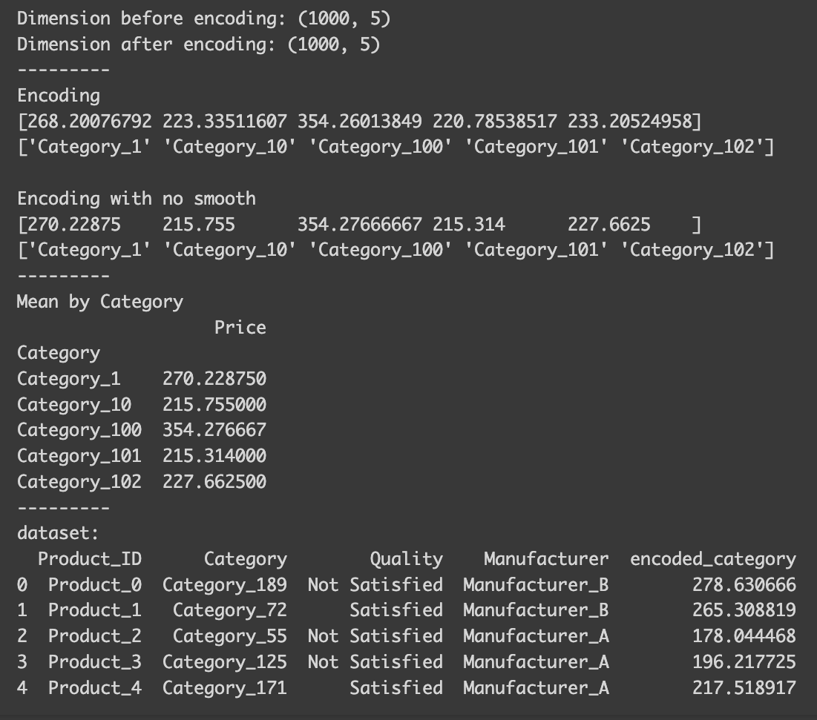Click the mean price 354.276667
The width and height of the screenshot is (817, 720).
(x=214, y=430)
